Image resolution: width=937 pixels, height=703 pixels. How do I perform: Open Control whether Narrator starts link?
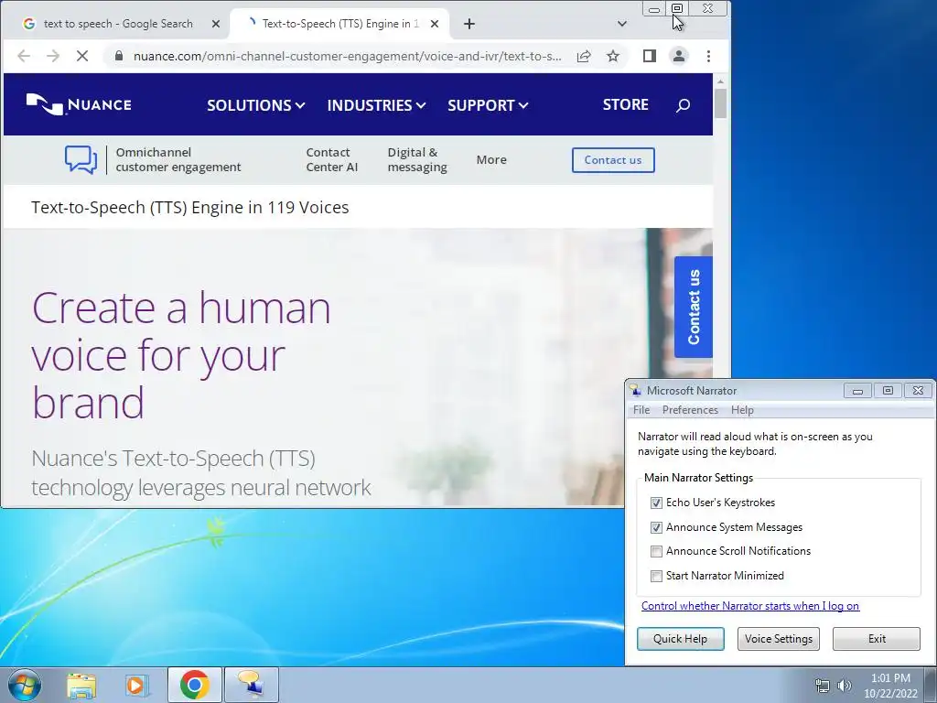click(750, 606)
